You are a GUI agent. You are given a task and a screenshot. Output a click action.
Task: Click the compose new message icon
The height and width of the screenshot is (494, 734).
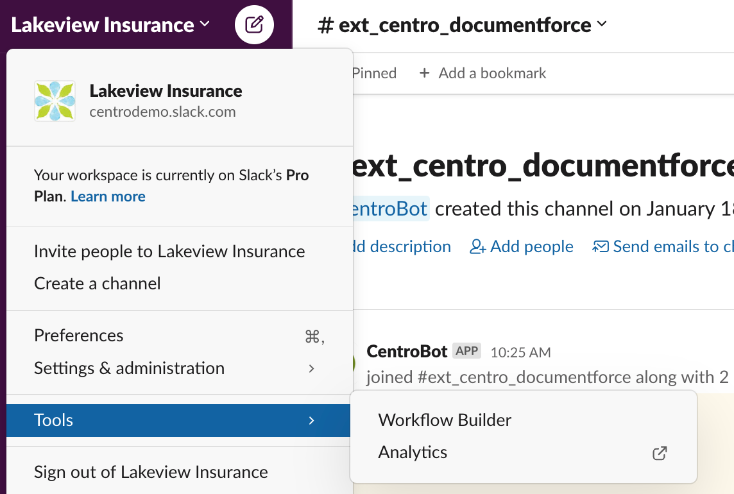pyautogui.click(x=254, y=24)
